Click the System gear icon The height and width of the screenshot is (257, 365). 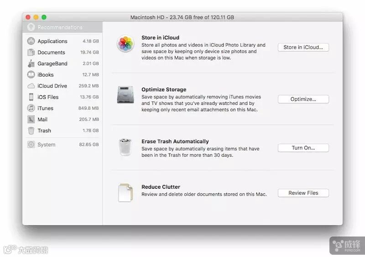pyautogui.click(x=31, y=144)
